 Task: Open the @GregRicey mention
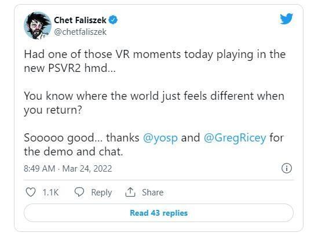tap(235, 137)
